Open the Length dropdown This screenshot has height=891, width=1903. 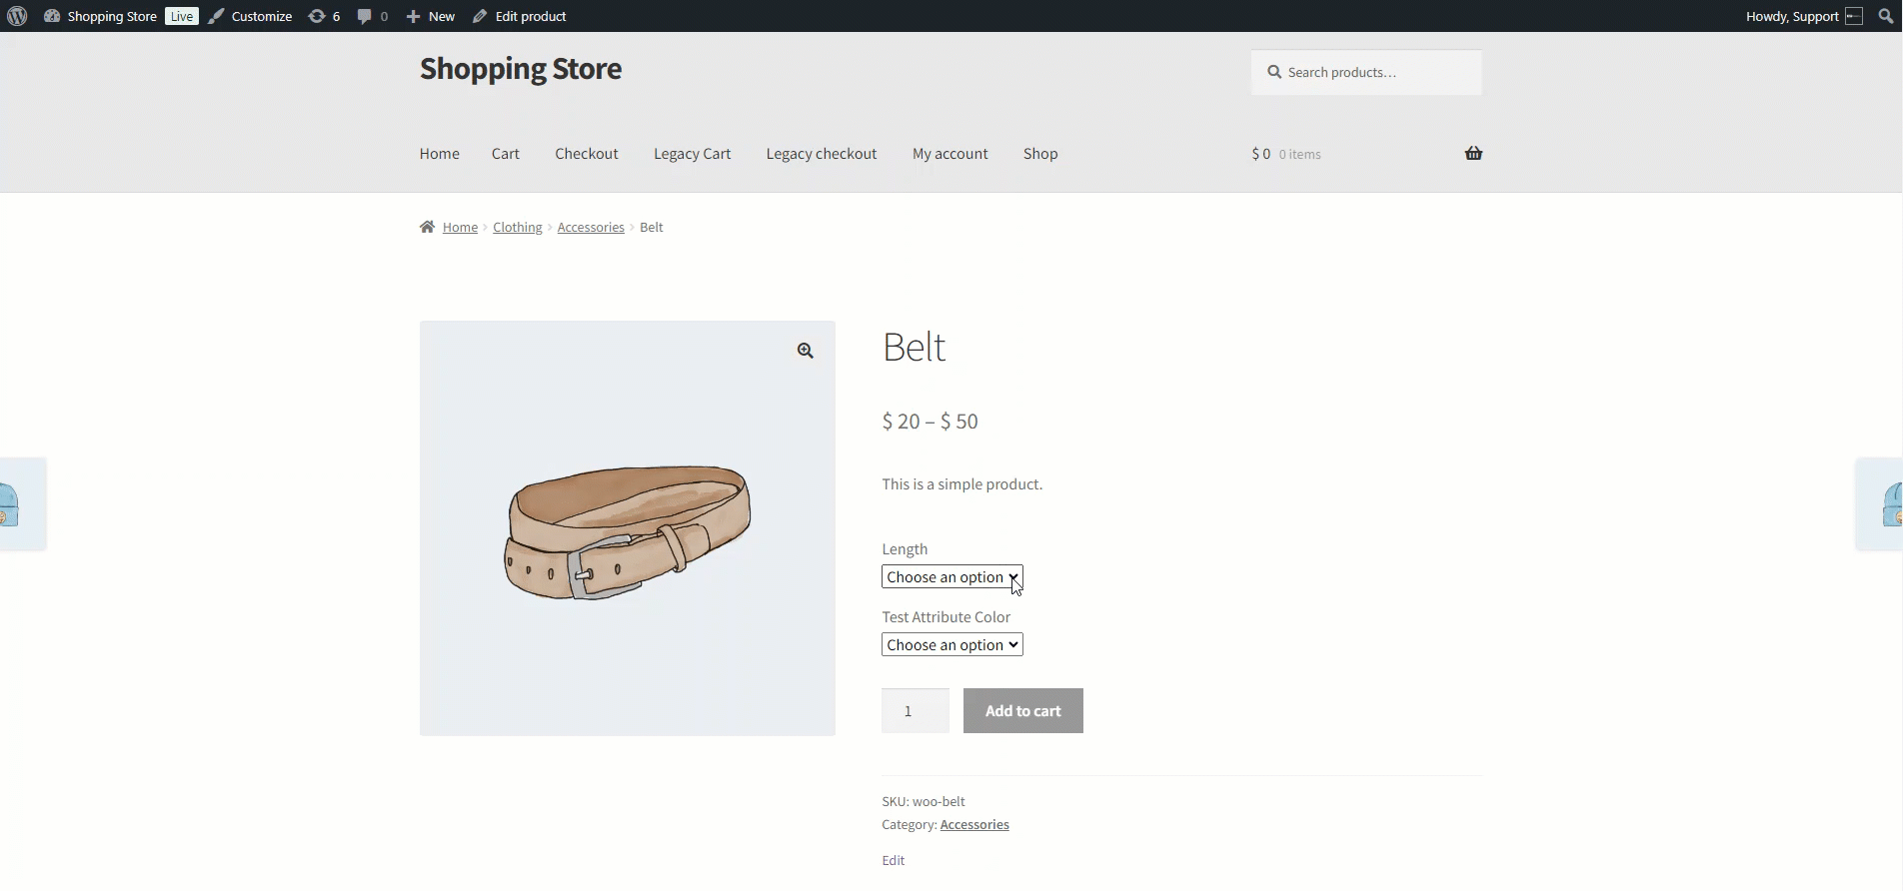point(951,577)
